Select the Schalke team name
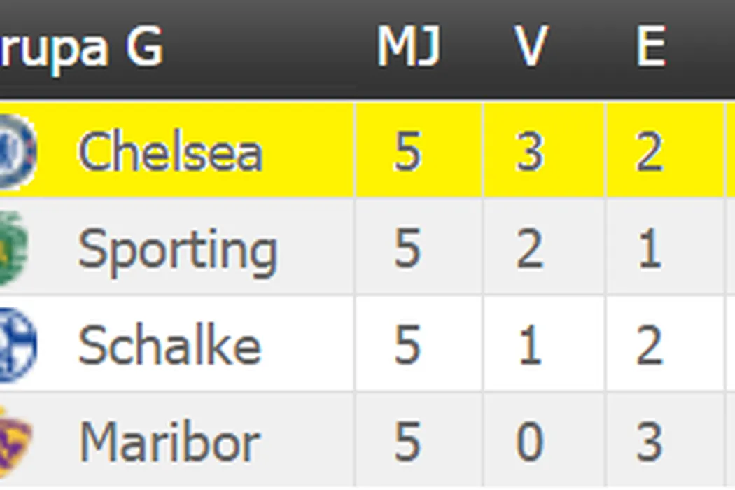This screenshot has width=735, height=490. click(x=169, y=346)
